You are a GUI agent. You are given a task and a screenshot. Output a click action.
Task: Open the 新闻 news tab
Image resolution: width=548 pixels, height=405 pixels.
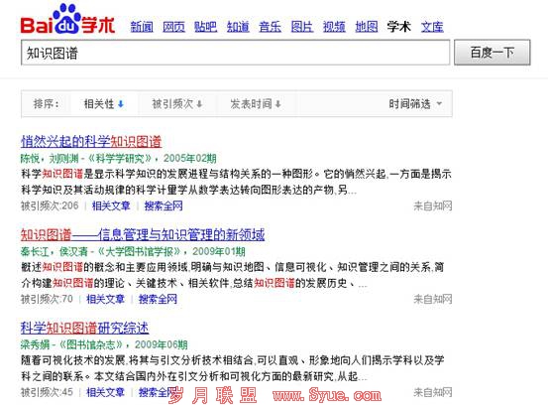[x=142, y=27]
